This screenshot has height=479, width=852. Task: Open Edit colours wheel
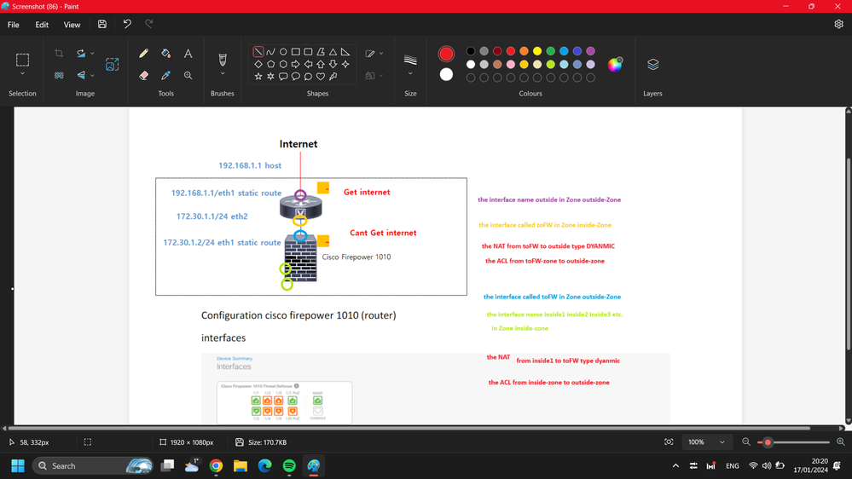[615, 65]
